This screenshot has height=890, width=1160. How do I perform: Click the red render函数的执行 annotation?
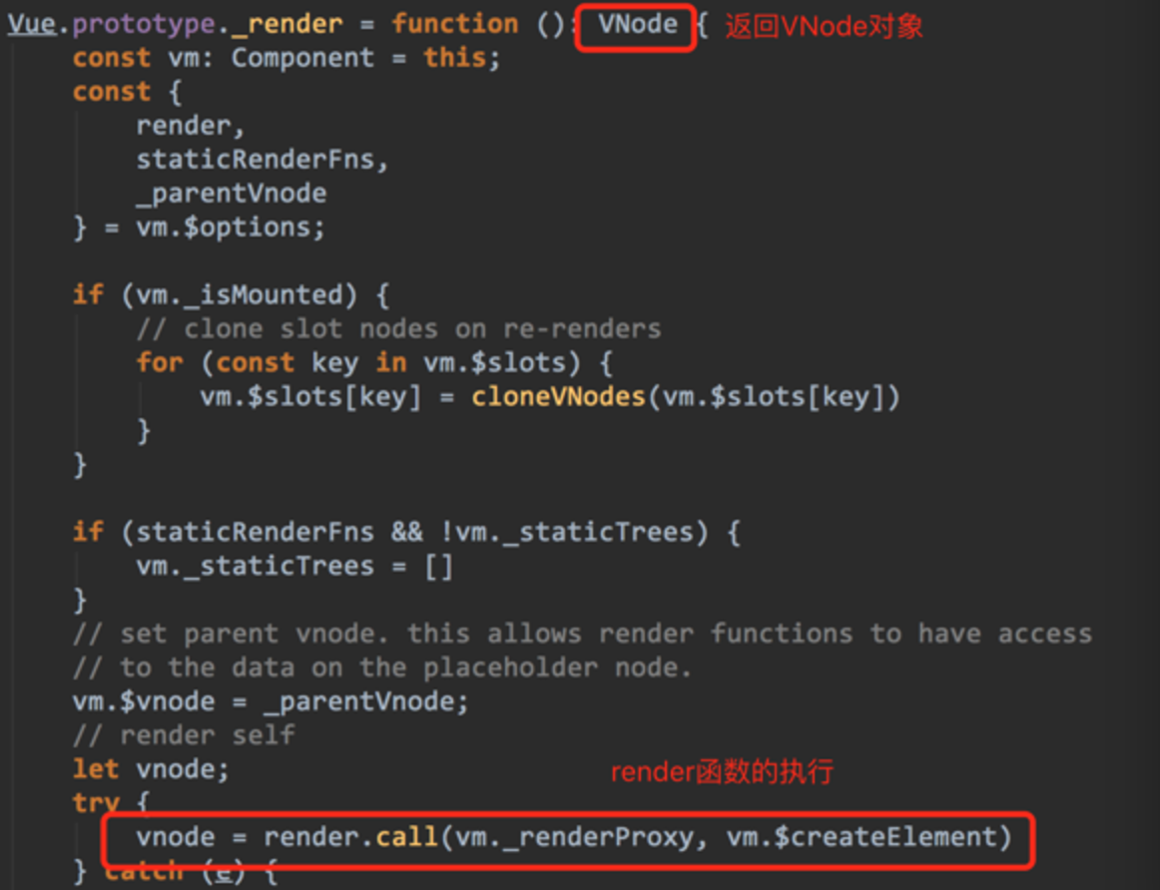tap(722, 772)
